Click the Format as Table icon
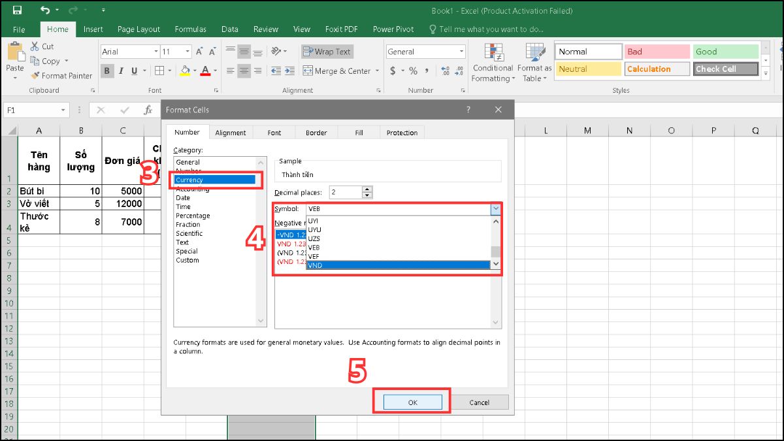Viewport: 784px width, 441px height. point(534,62)
